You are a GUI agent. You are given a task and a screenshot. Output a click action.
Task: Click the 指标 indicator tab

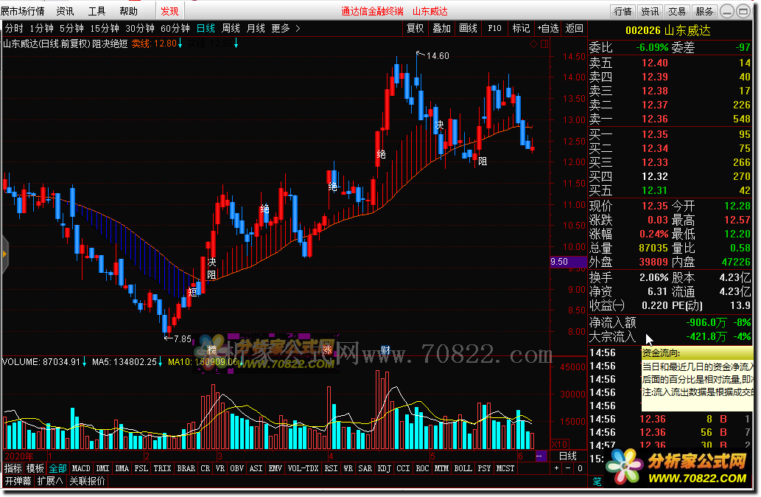click(x=13, y=468)
